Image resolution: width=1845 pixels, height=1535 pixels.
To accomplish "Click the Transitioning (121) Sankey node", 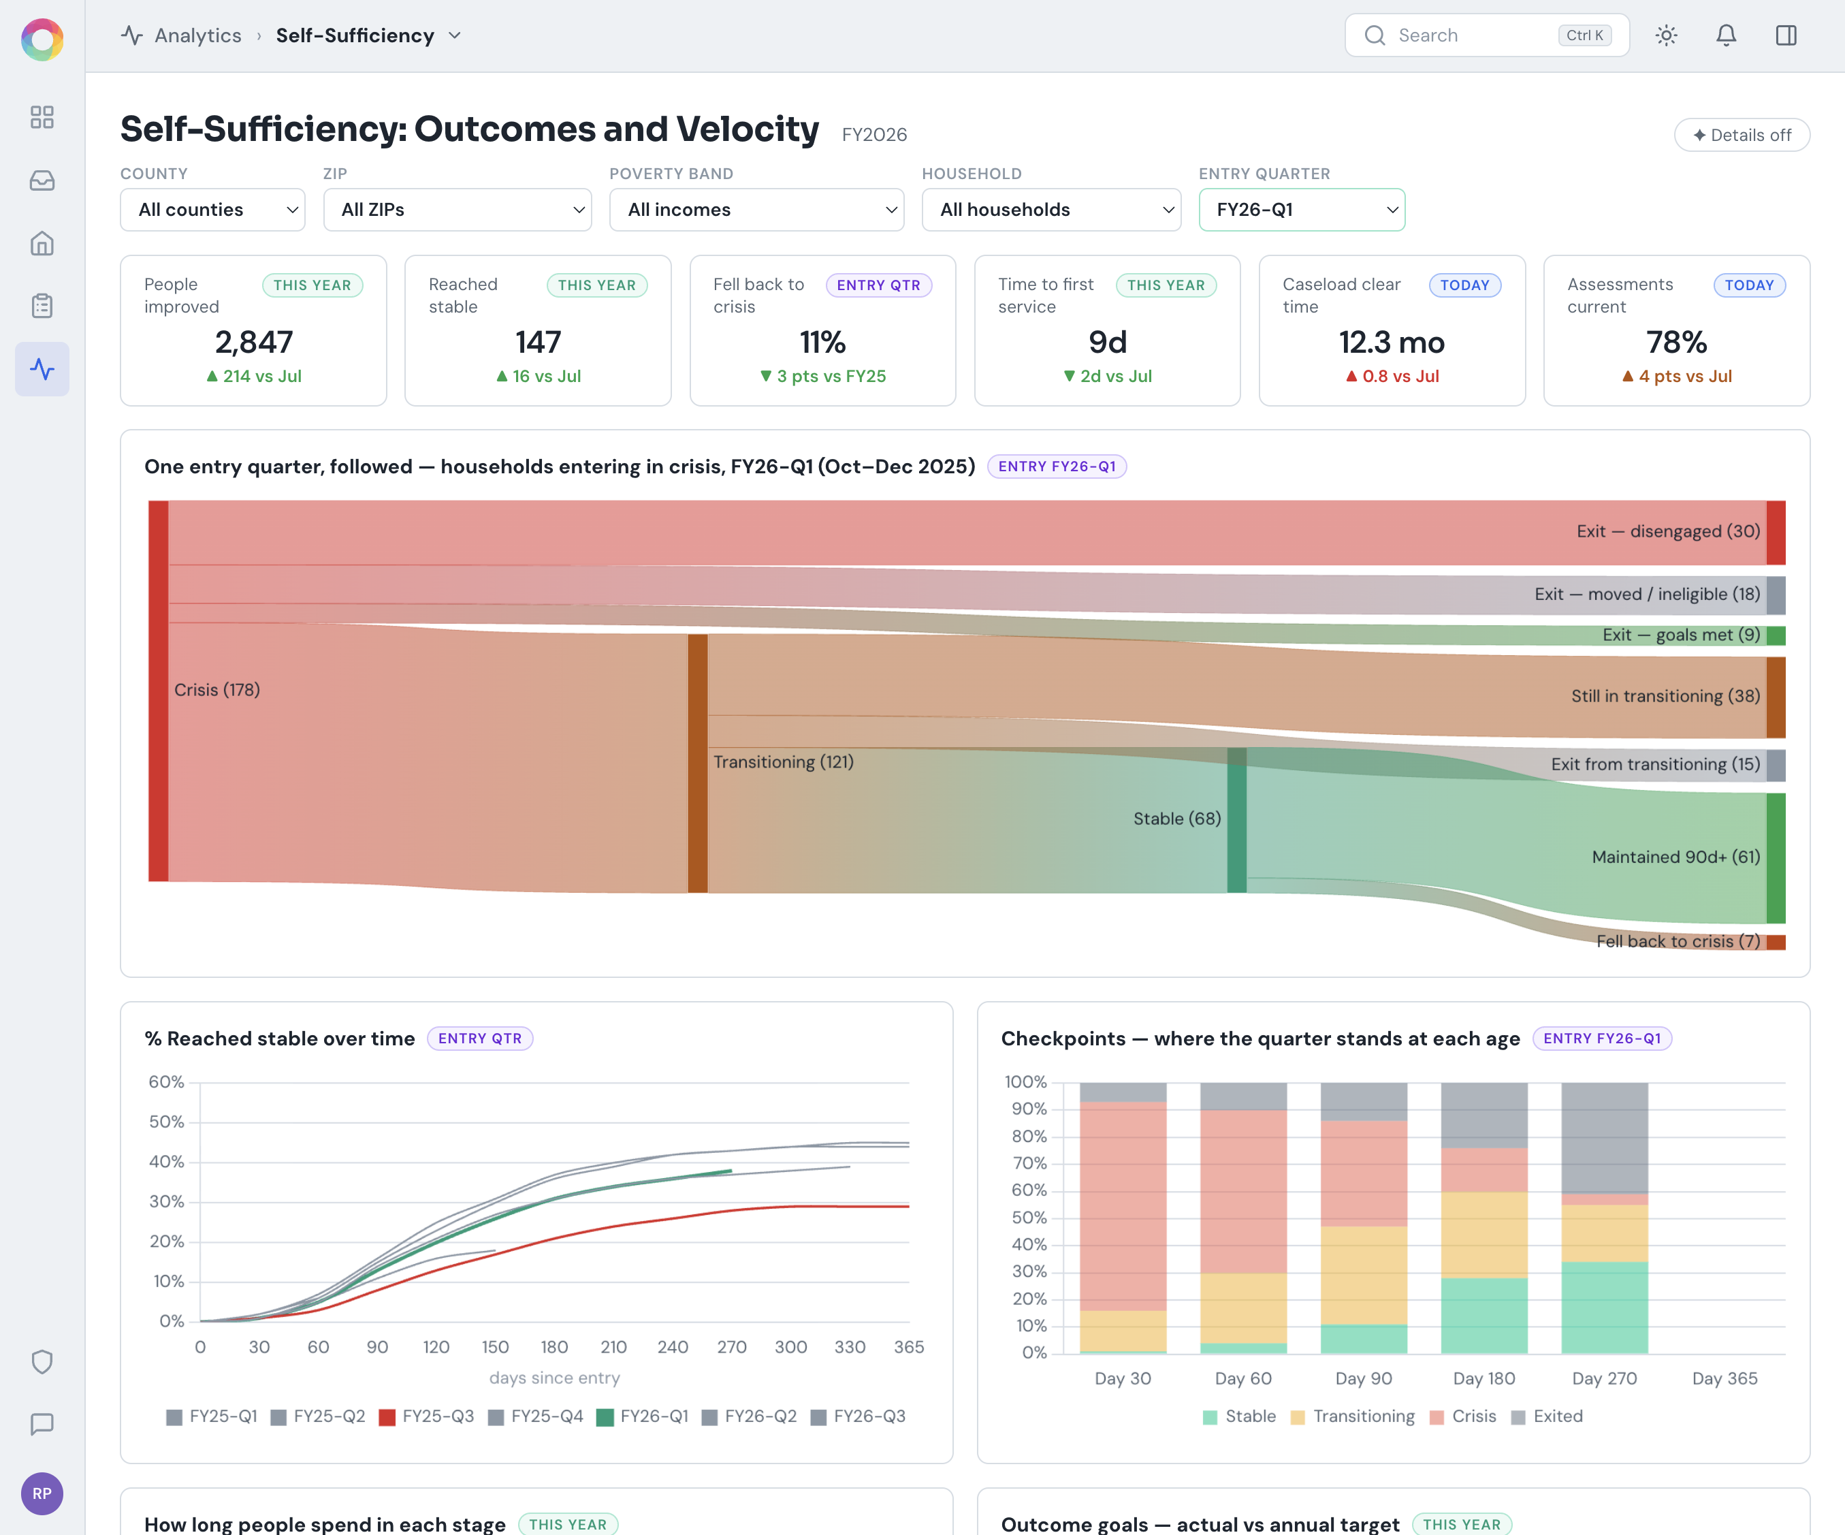I will click(698, 763).
